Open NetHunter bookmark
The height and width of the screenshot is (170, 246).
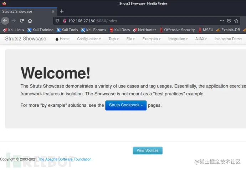pos(144,30)
